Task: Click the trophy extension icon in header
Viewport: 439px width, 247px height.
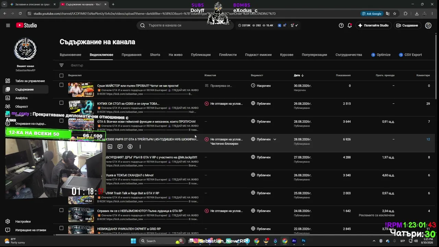Action: [293, 25]
